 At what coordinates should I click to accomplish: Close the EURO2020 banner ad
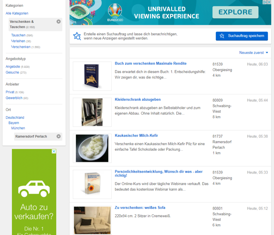click(269, 2)
